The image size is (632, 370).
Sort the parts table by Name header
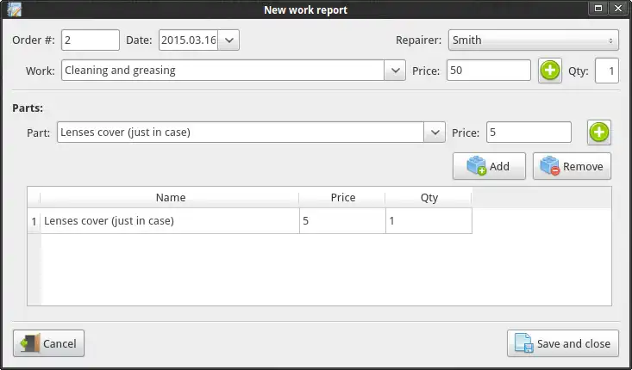(170, 198)
